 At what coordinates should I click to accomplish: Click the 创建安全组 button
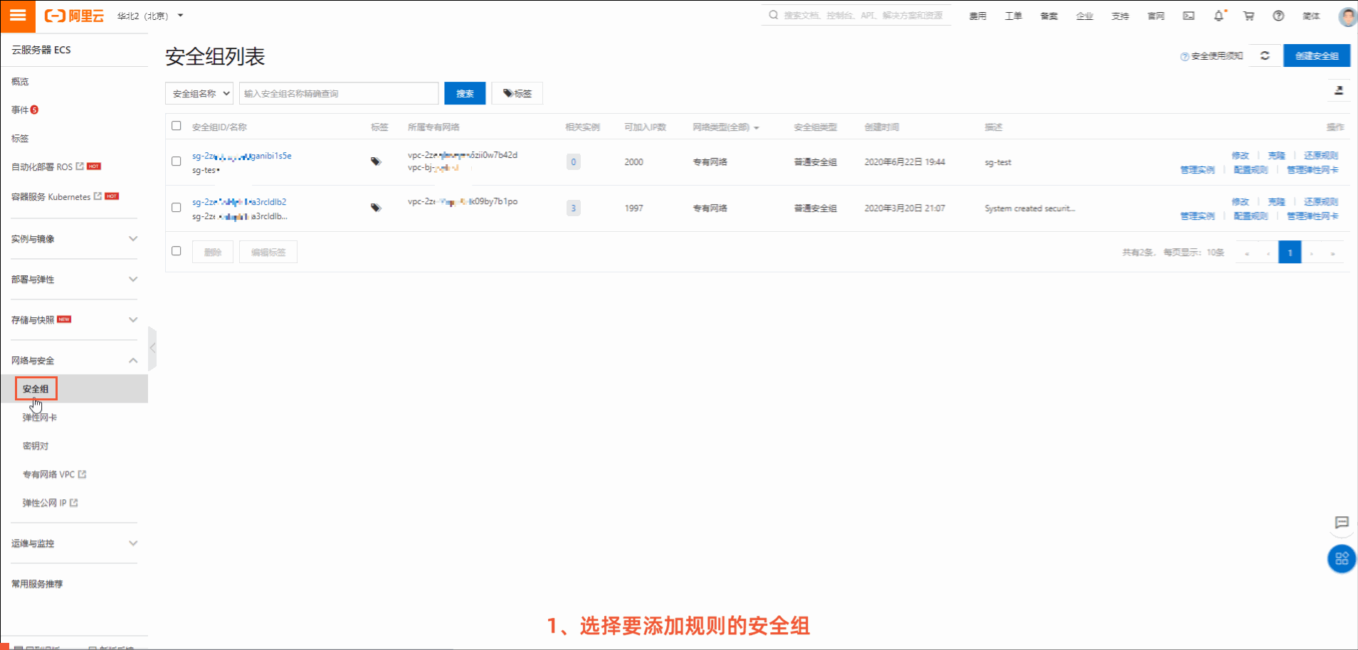[1317, 55]
